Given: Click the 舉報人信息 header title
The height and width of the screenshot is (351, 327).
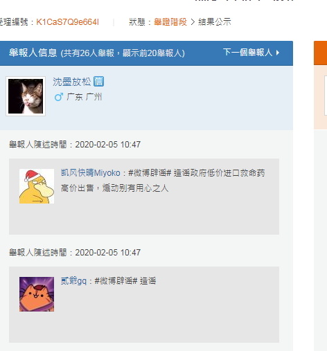Looking at the screenshot, I should (x=33, y=53).
